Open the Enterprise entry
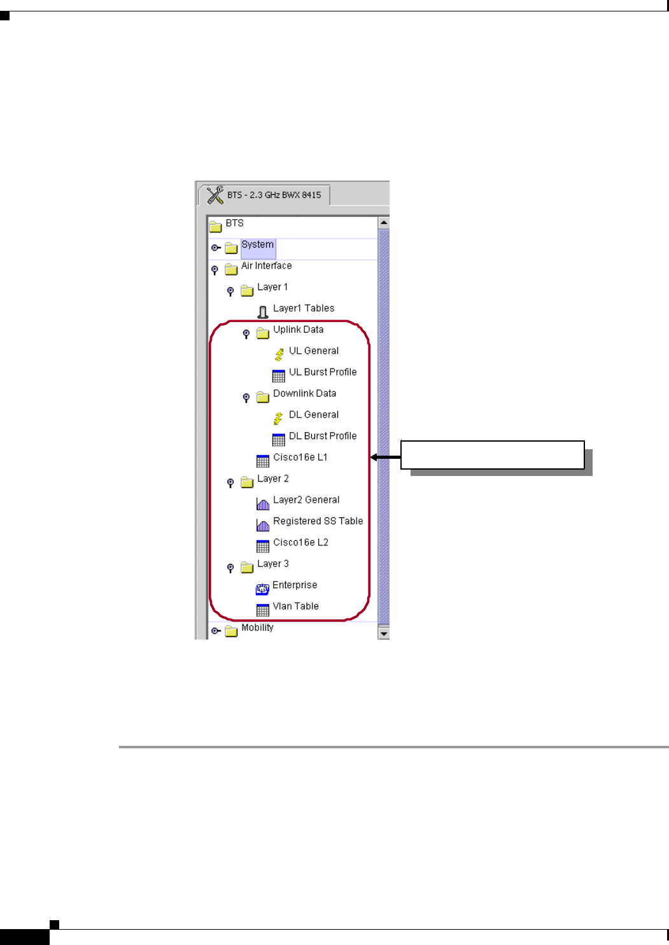The width and height of the screenshot is (669, 945). [295, 585]
